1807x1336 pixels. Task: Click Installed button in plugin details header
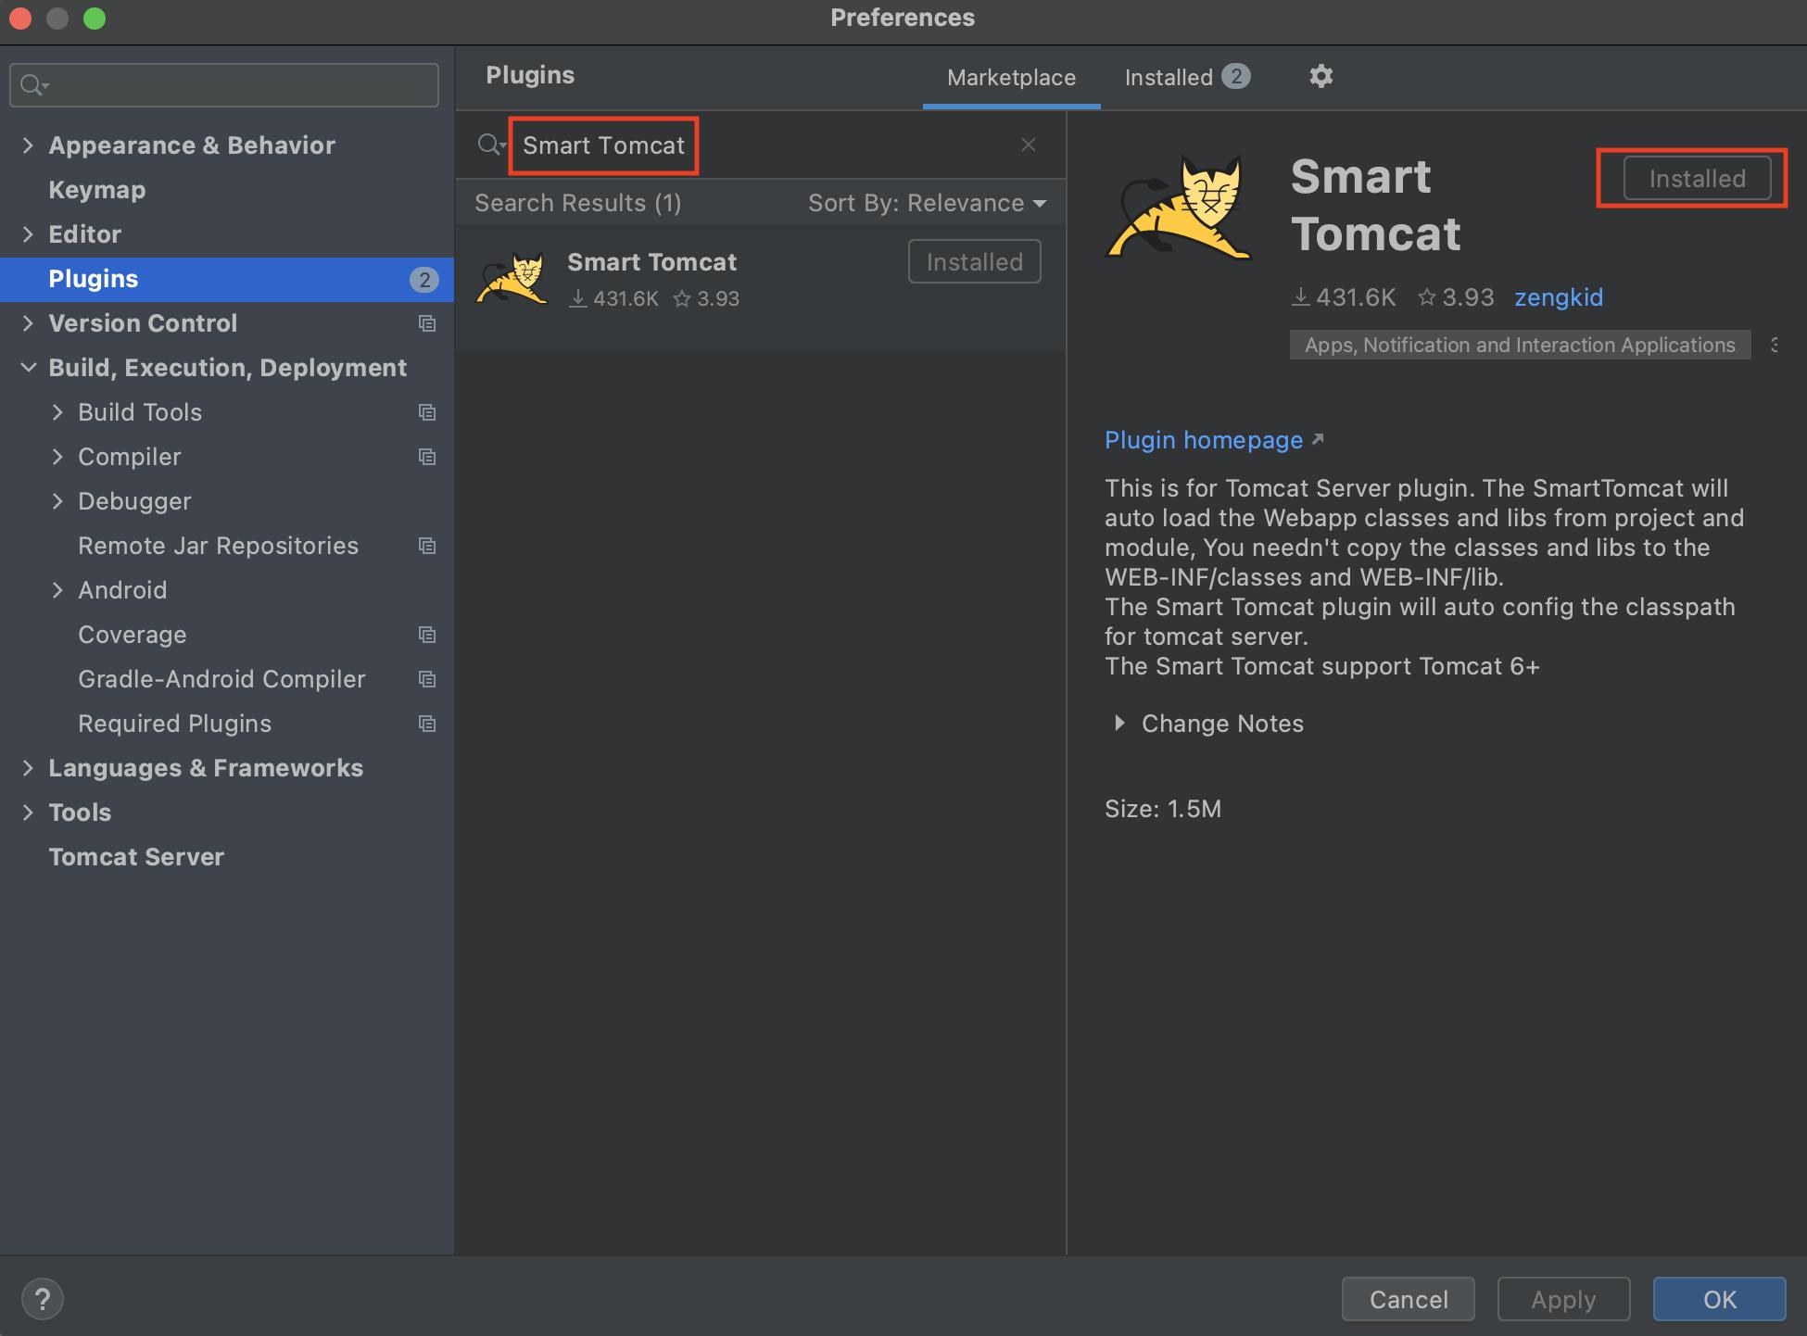coord(1697,178)
